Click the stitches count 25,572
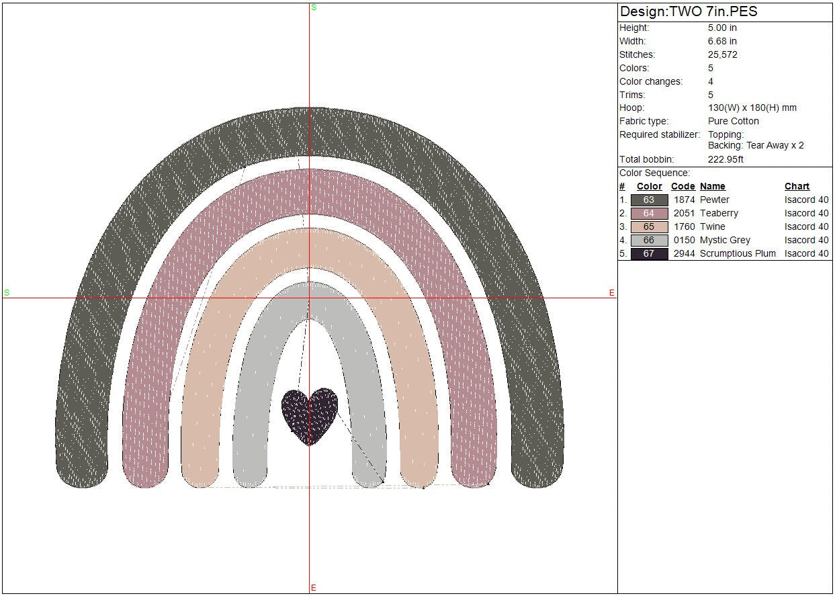 (x=722, y=54)
